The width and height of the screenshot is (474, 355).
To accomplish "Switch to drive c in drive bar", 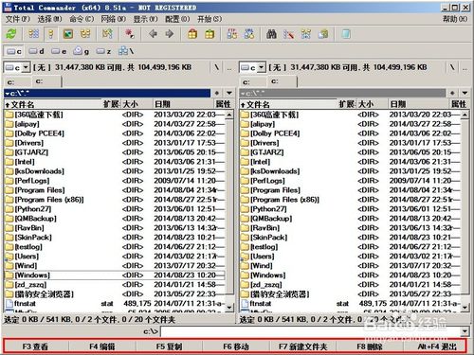I will pyautogui.click(x=14, y=51).
